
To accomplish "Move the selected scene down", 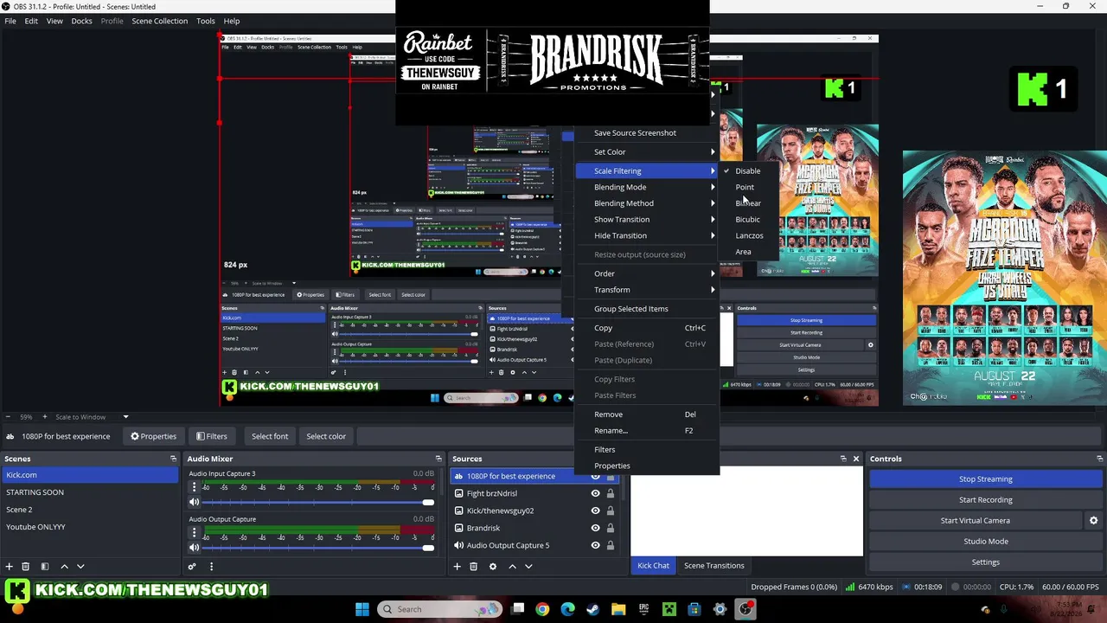I will pos(80,567).
